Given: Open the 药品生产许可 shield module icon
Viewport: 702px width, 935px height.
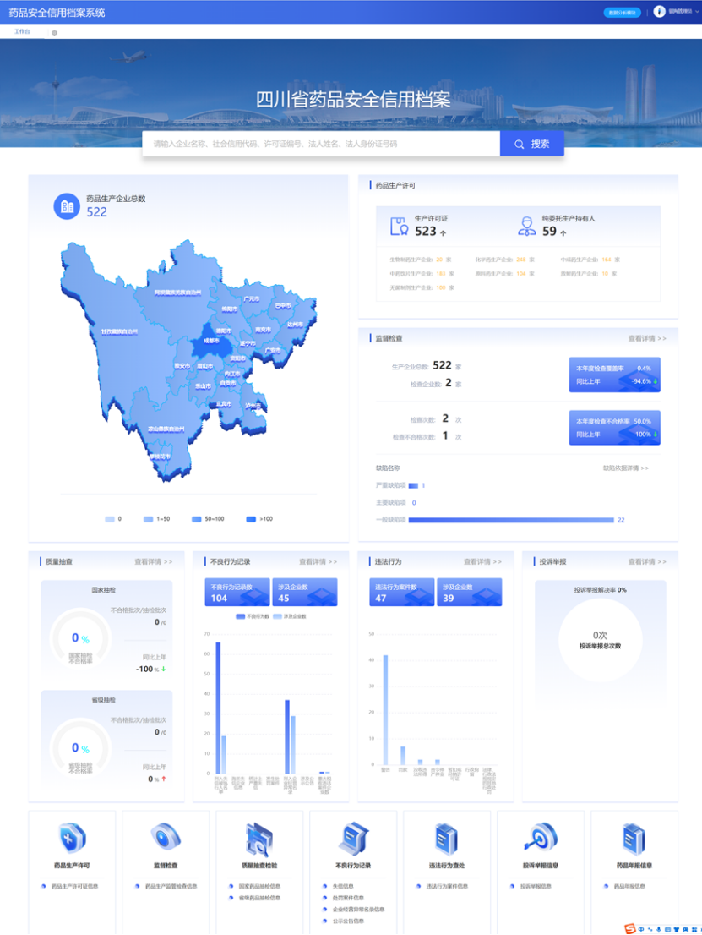Looking at the screenshot, I should pos(72,839).
